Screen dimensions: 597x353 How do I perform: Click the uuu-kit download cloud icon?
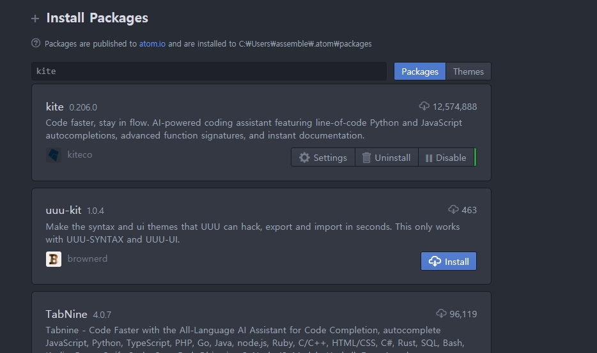[x=453, y=210]
